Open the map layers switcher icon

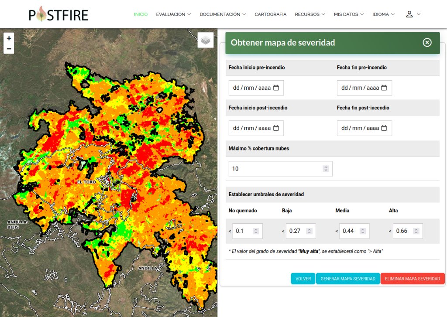tap(206, 40)
